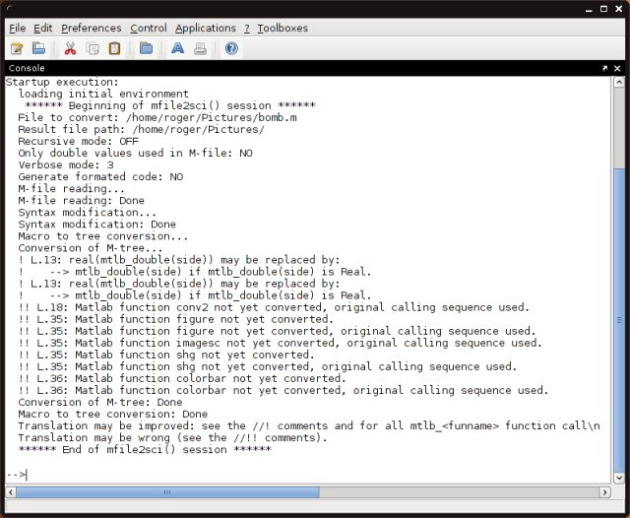Click the horizontal scrollbar thumb
This screenshot has width=630, height=518.
coord(167,492)
